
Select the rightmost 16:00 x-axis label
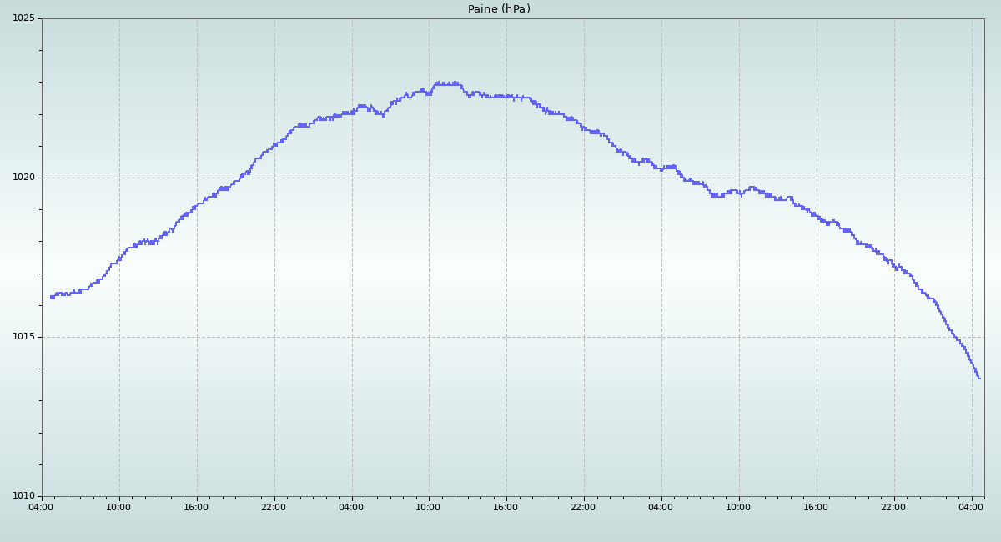816,506
